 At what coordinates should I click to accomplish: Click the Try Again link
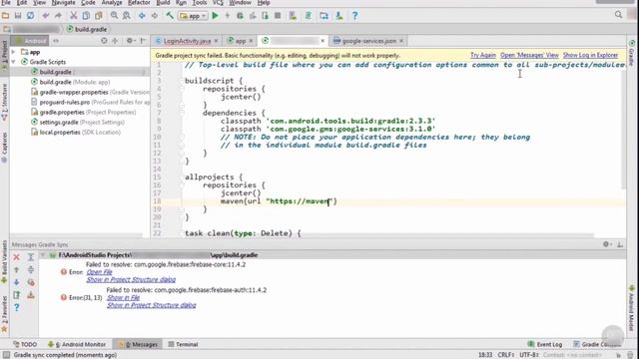pyautogui.click(x=483, y=55)
